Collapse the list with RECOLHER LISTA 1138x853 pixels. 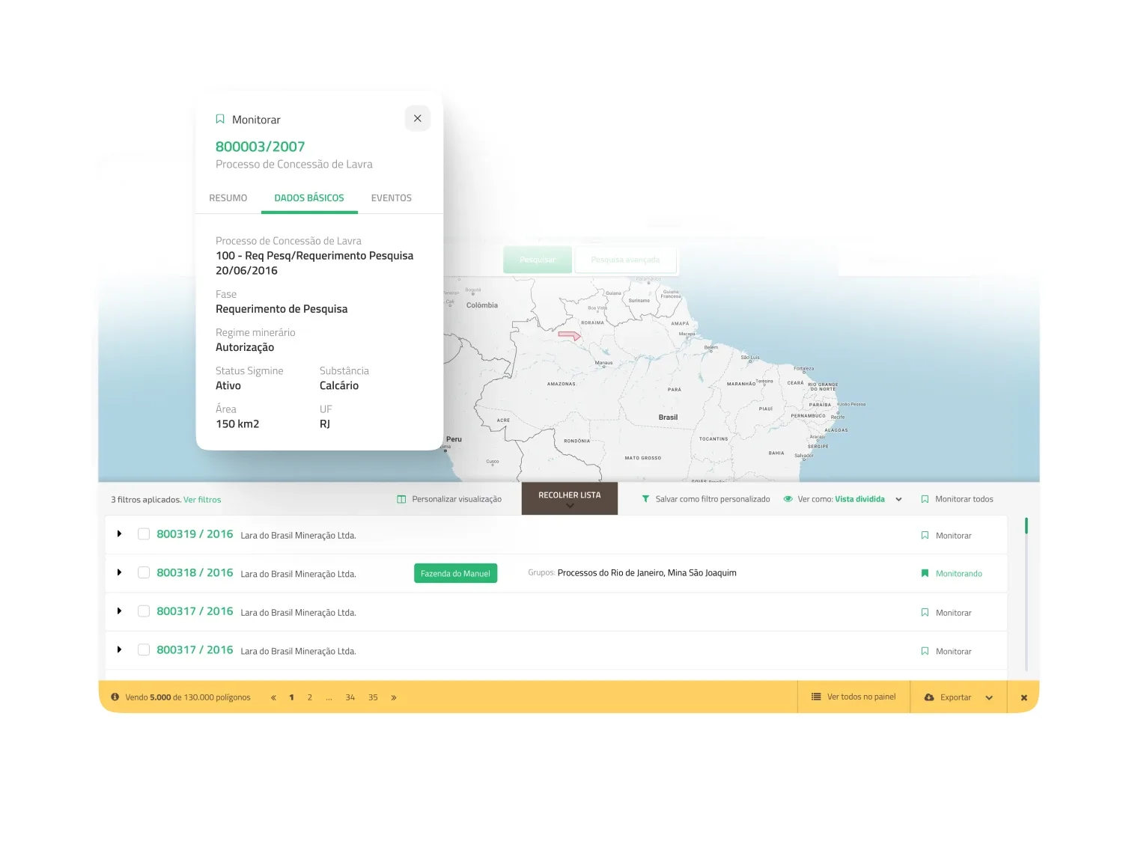tap(570, 498)
